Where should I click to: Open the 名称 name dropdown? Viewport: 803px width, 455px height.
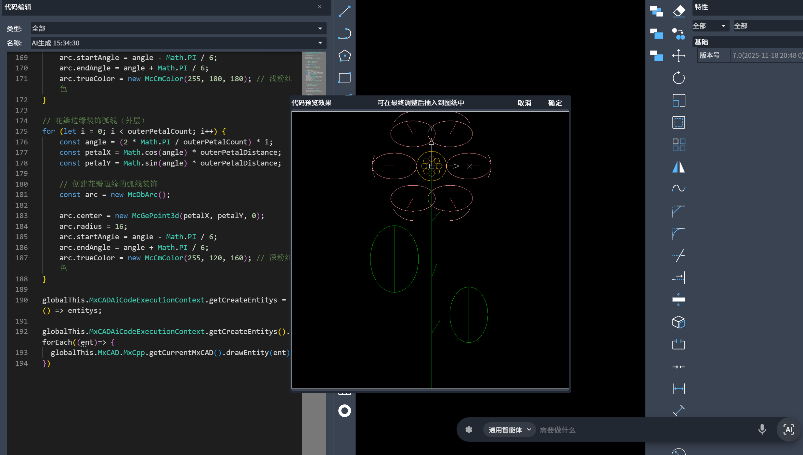[178, 43]
